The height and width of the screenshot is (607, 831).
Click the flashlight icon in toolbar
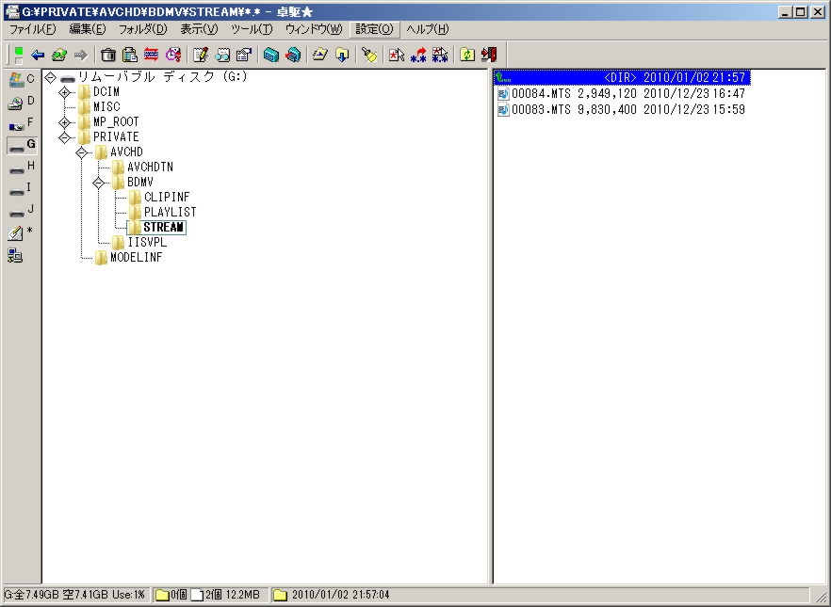point(369,55)
